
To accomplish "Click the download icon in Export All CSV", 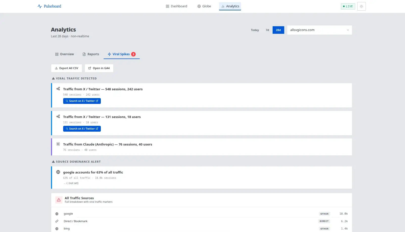I will 56,68.
